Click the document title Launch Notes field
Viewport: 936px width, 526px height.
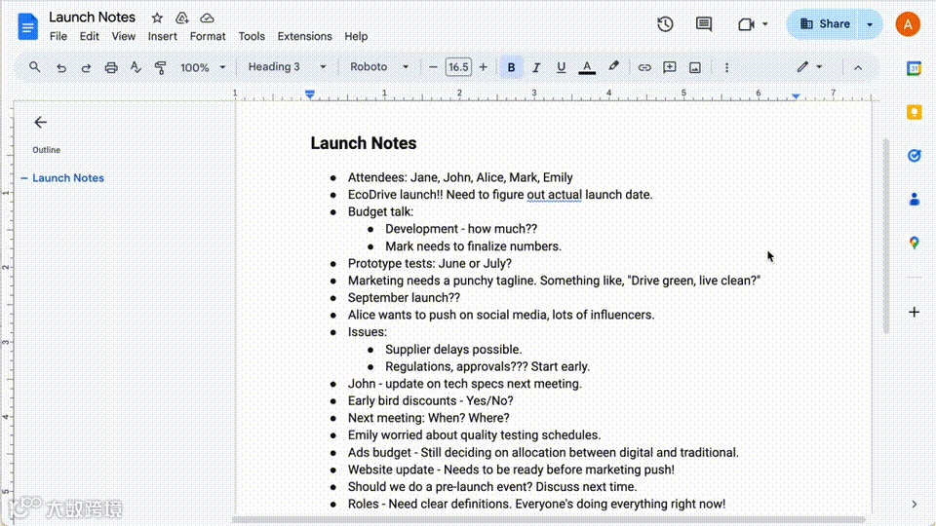point(92,18)
